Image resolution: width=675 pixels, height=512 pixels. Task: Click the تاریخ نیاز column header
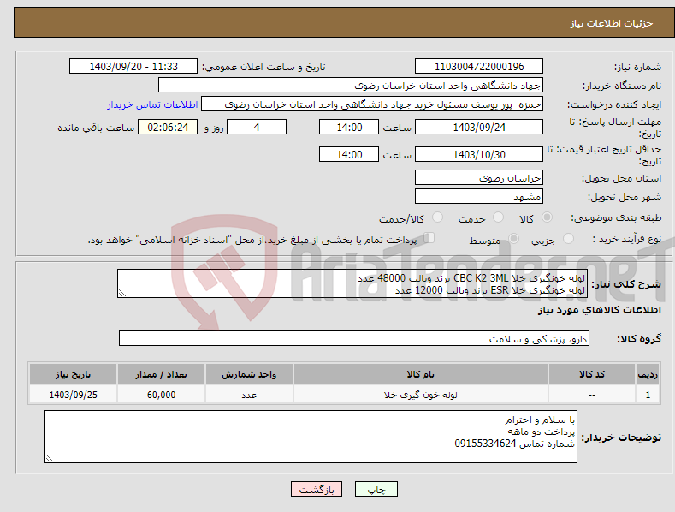pos(73,374)
